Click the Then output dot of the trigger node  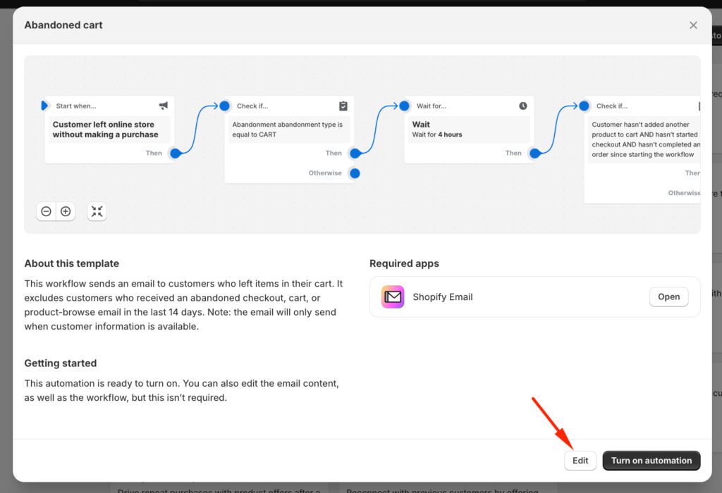pyautogui.click(x=175, y=154)
